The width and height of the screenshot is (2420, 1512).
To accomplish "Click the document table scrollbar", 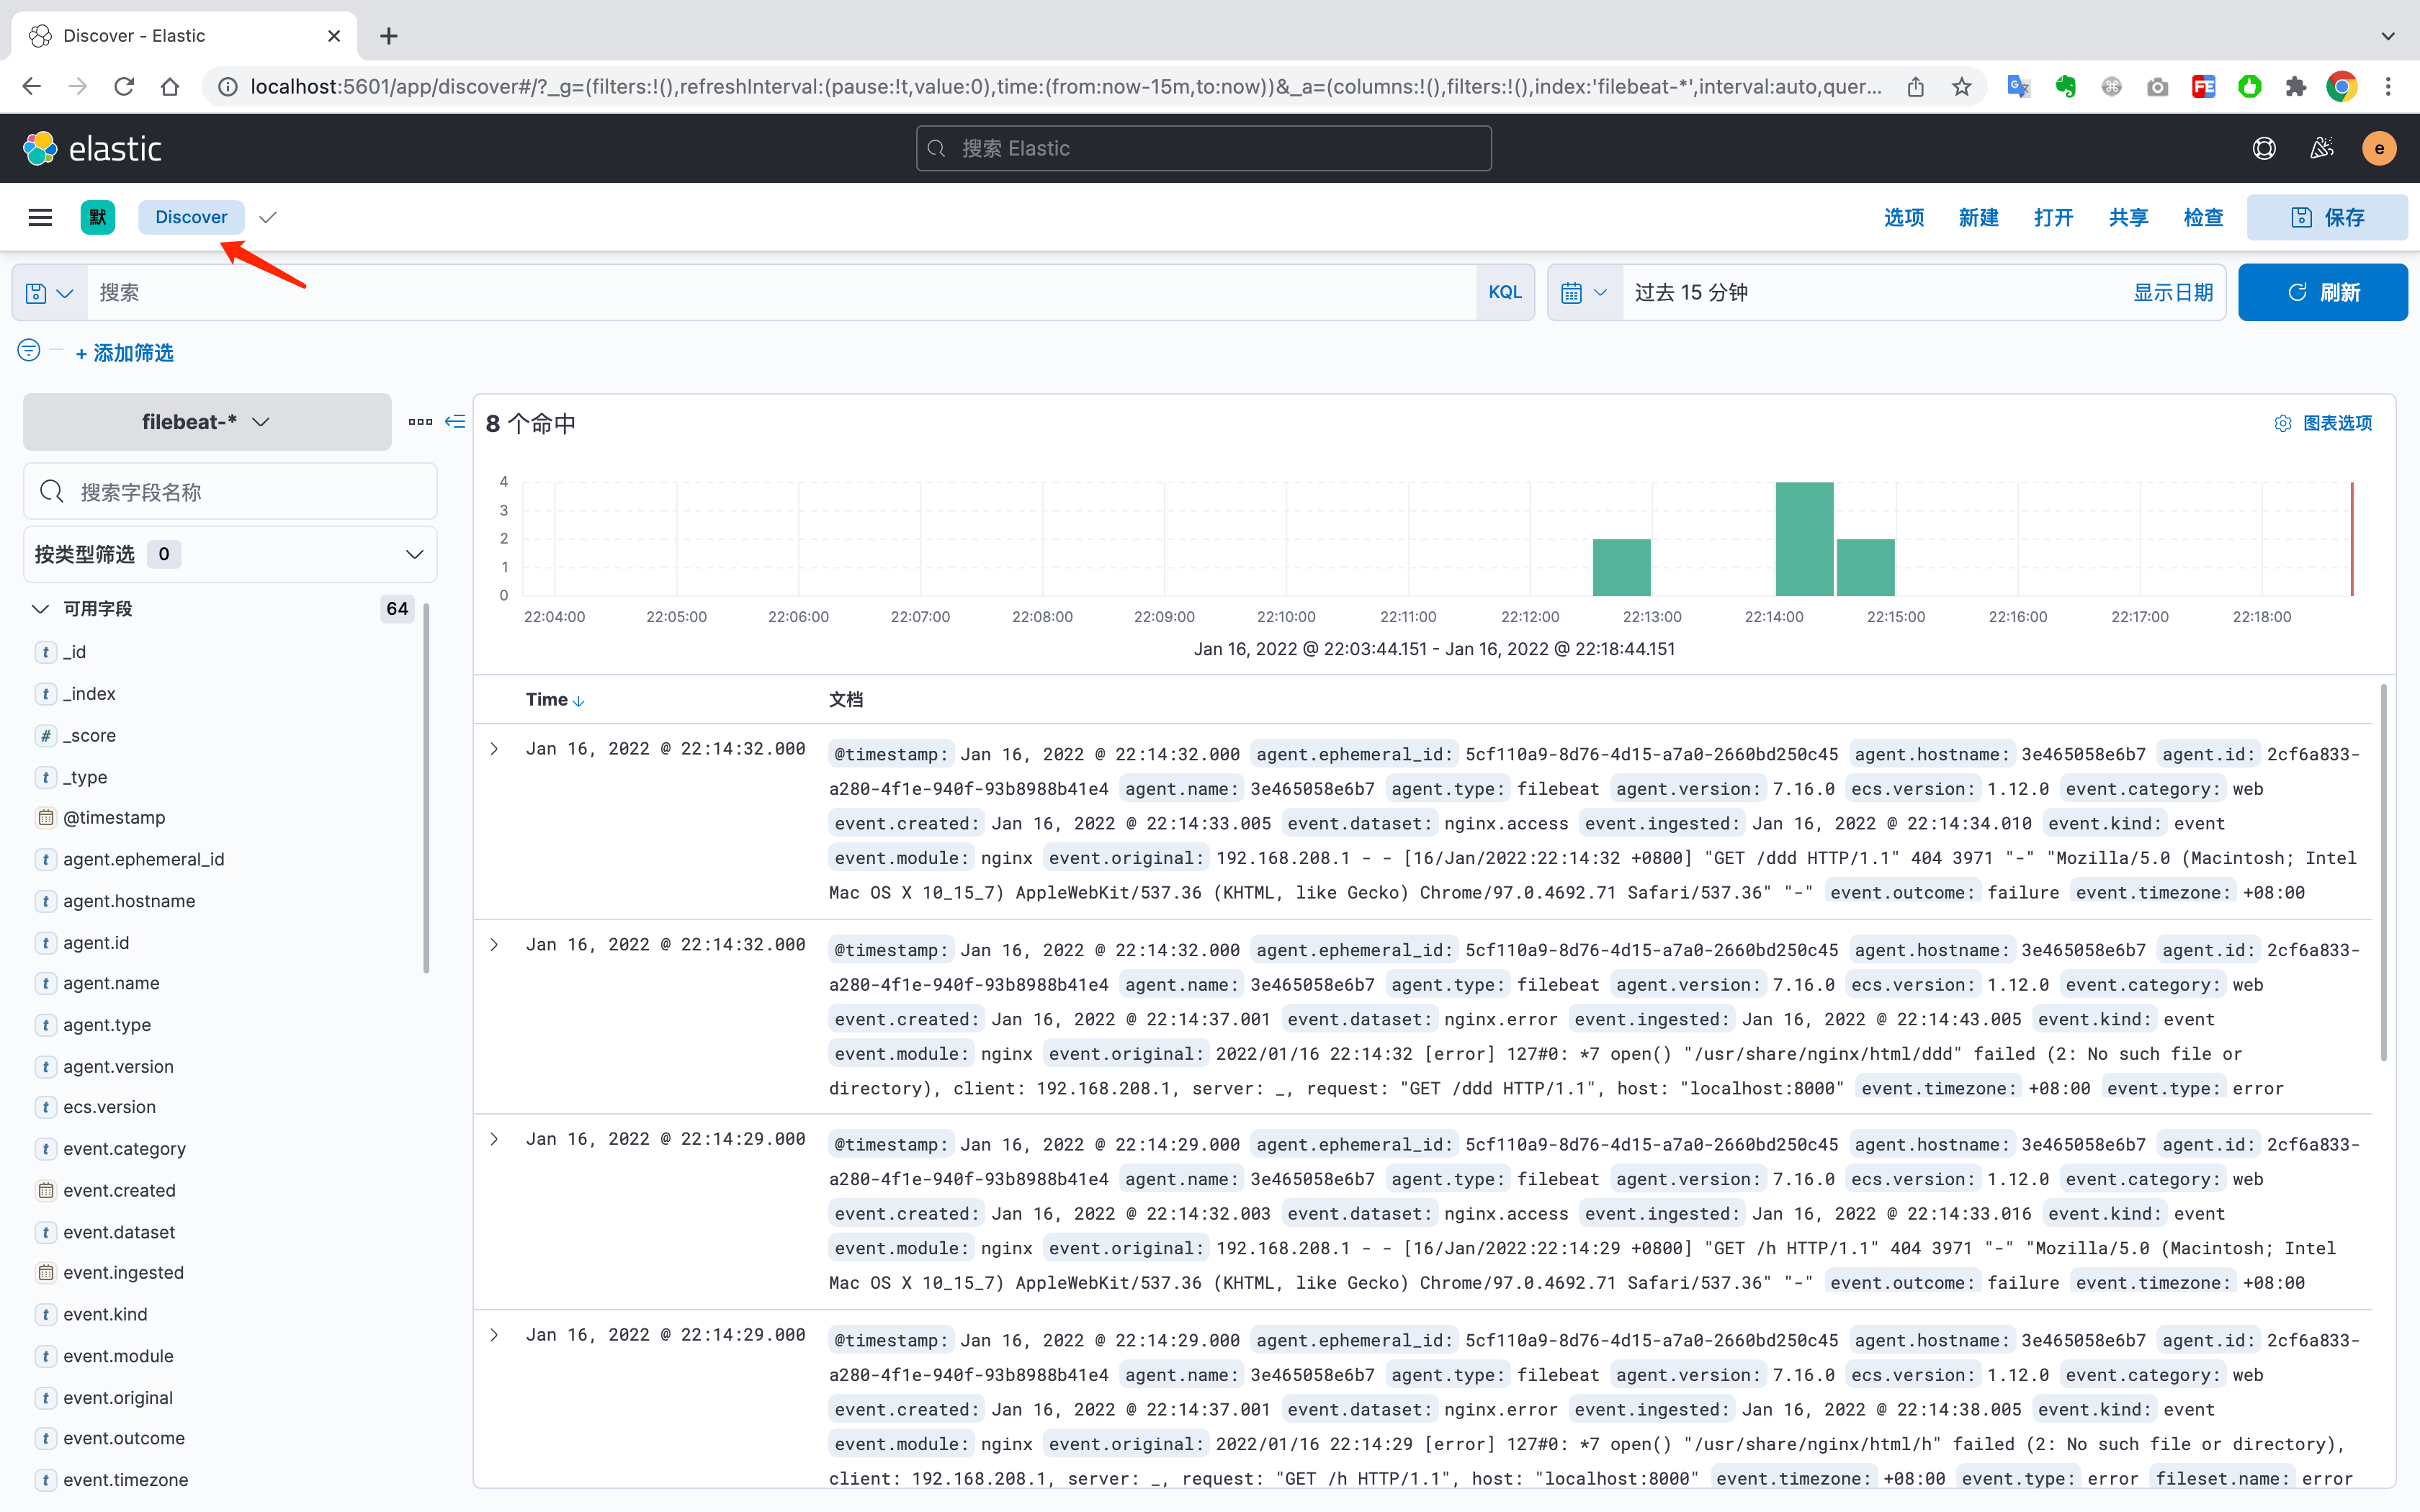I will (2383, 872).
